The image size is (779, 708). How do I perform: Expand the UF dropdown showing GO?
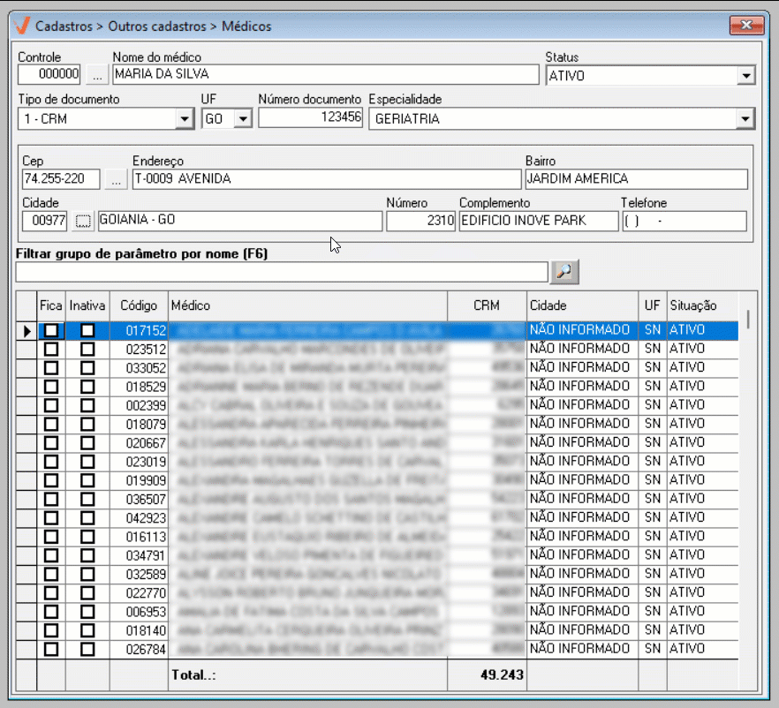[x=243, y=118]
